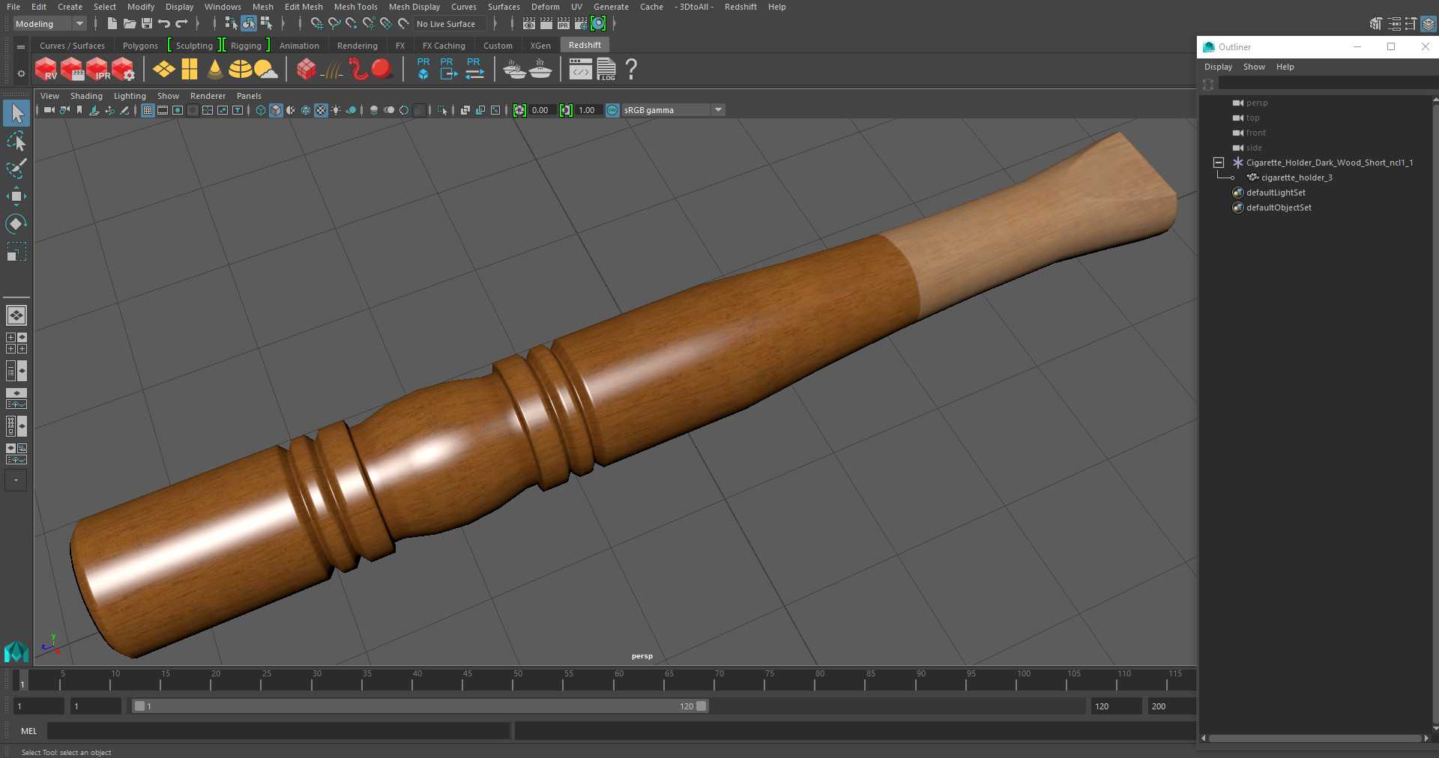1439x758 pixels.
Task: Click MEL script language button
Action: [28, 731]
